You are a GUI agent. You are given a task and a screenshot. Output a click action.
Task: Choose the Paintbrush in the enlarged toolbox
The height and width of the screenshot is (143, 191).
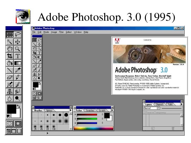coord(18,85)
